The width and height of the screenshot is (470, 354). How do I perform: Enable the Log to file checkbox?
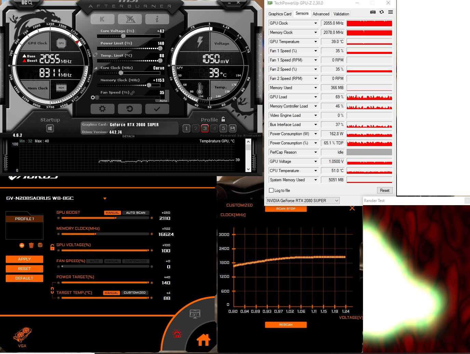(271, 190)
